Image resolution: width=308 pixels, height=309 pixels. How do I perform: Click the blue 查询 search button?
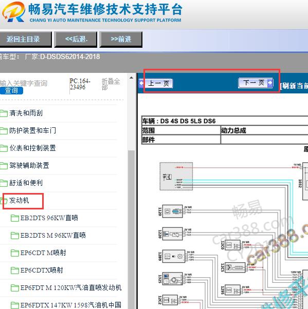coord(11,90)
